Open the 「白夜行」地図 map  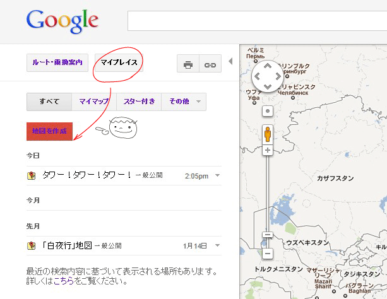(x=67, y=245)
